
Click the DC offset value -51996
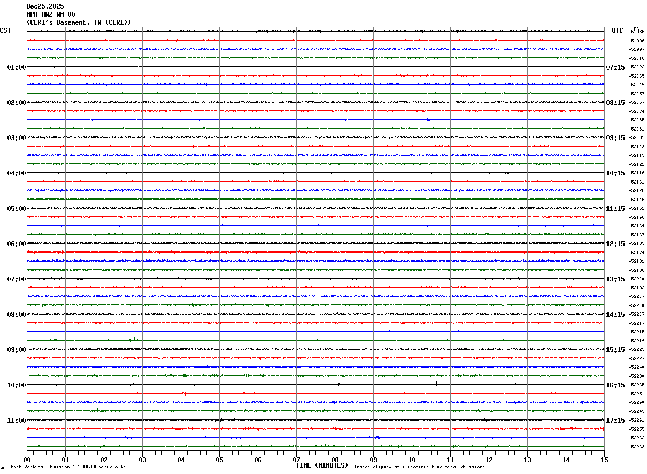pos(636,41)
